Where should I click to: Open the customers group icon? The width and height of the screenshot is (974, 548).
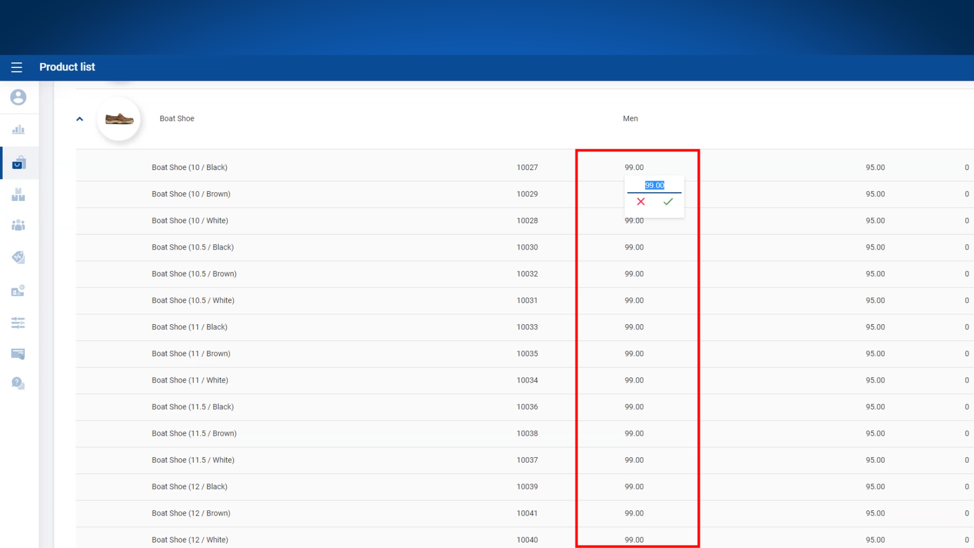pos(18,225)
